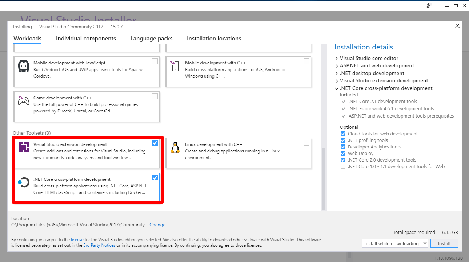Click the Visual Studio extension development purple icon
469x262 pixels.
pos(24,147)
